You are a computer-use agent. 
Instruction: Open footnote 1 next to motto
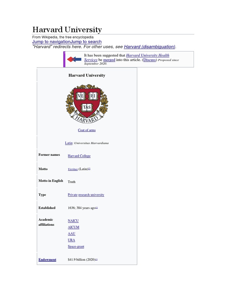click(89, 168)
